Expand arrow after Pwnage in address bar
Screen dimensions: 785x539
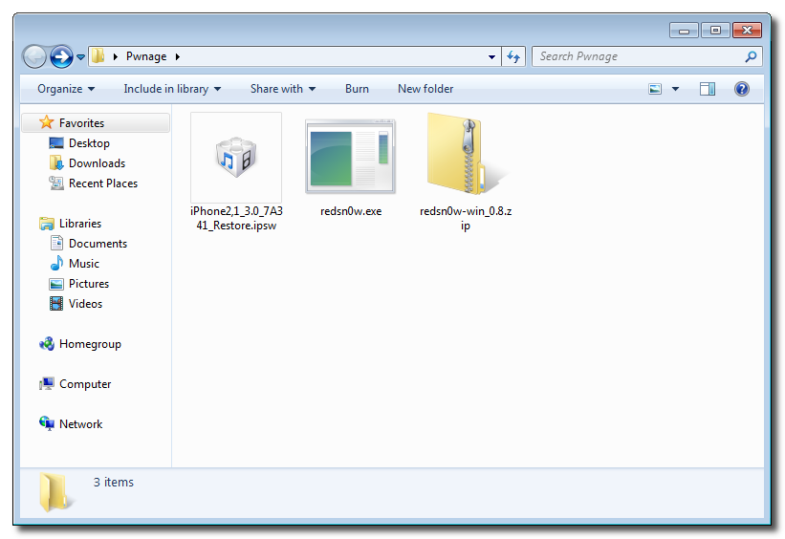(177, 56)
